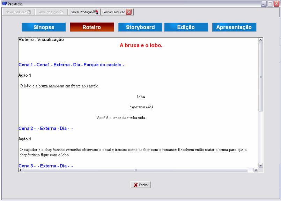Switch to the Storyboard tab
The height and width of the screenshot is (201, 281).
(x=140, y=28)
